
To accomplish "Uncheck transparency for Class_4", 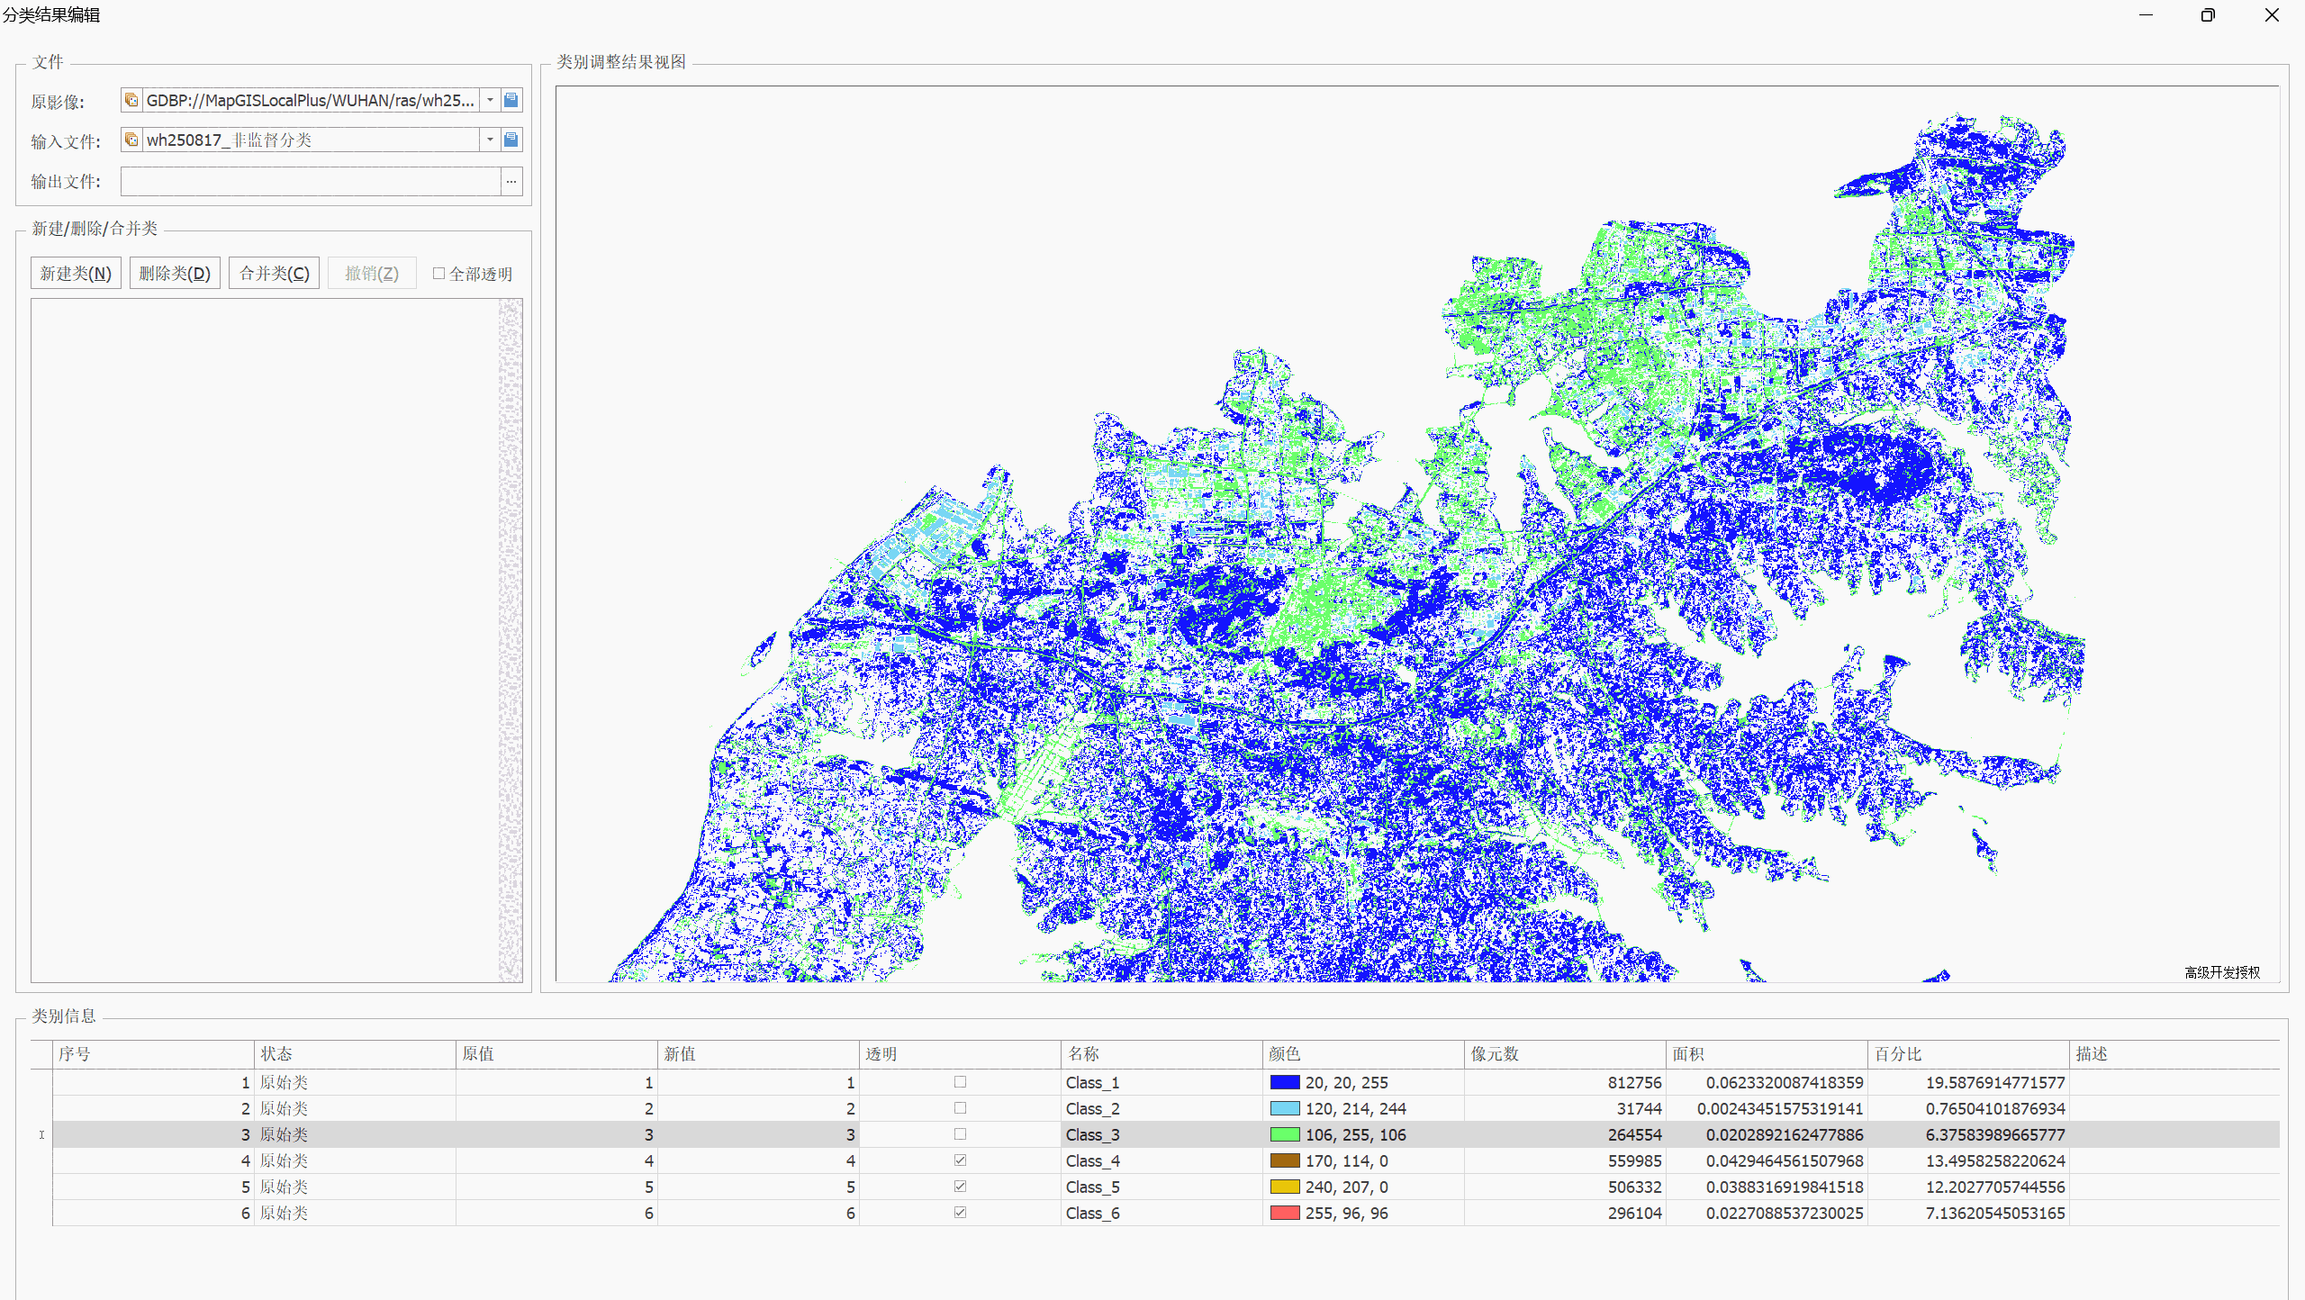I will [x=960, y=1160].
